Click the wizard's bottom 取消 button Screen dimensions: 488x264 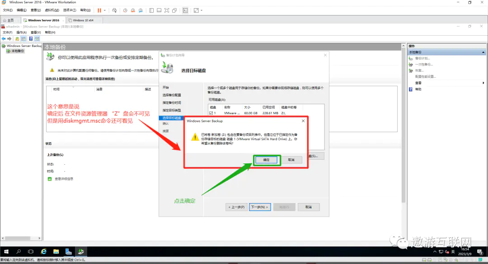coord(309,207)
